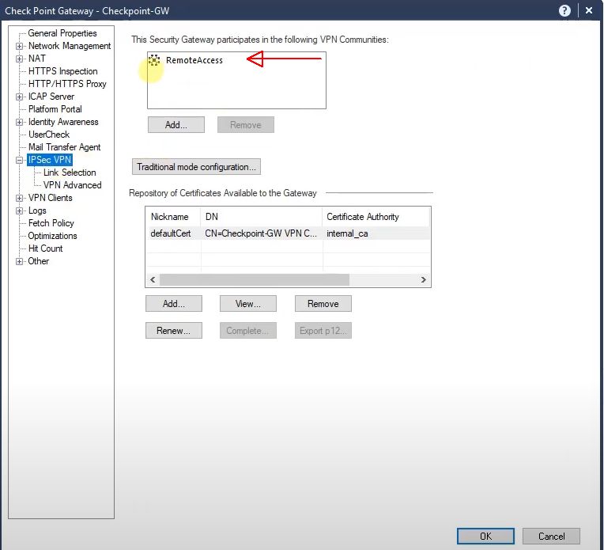This screenshot has width=604, height=550.
Task: Select ICAP Server in tree
Action: point(51,97)
